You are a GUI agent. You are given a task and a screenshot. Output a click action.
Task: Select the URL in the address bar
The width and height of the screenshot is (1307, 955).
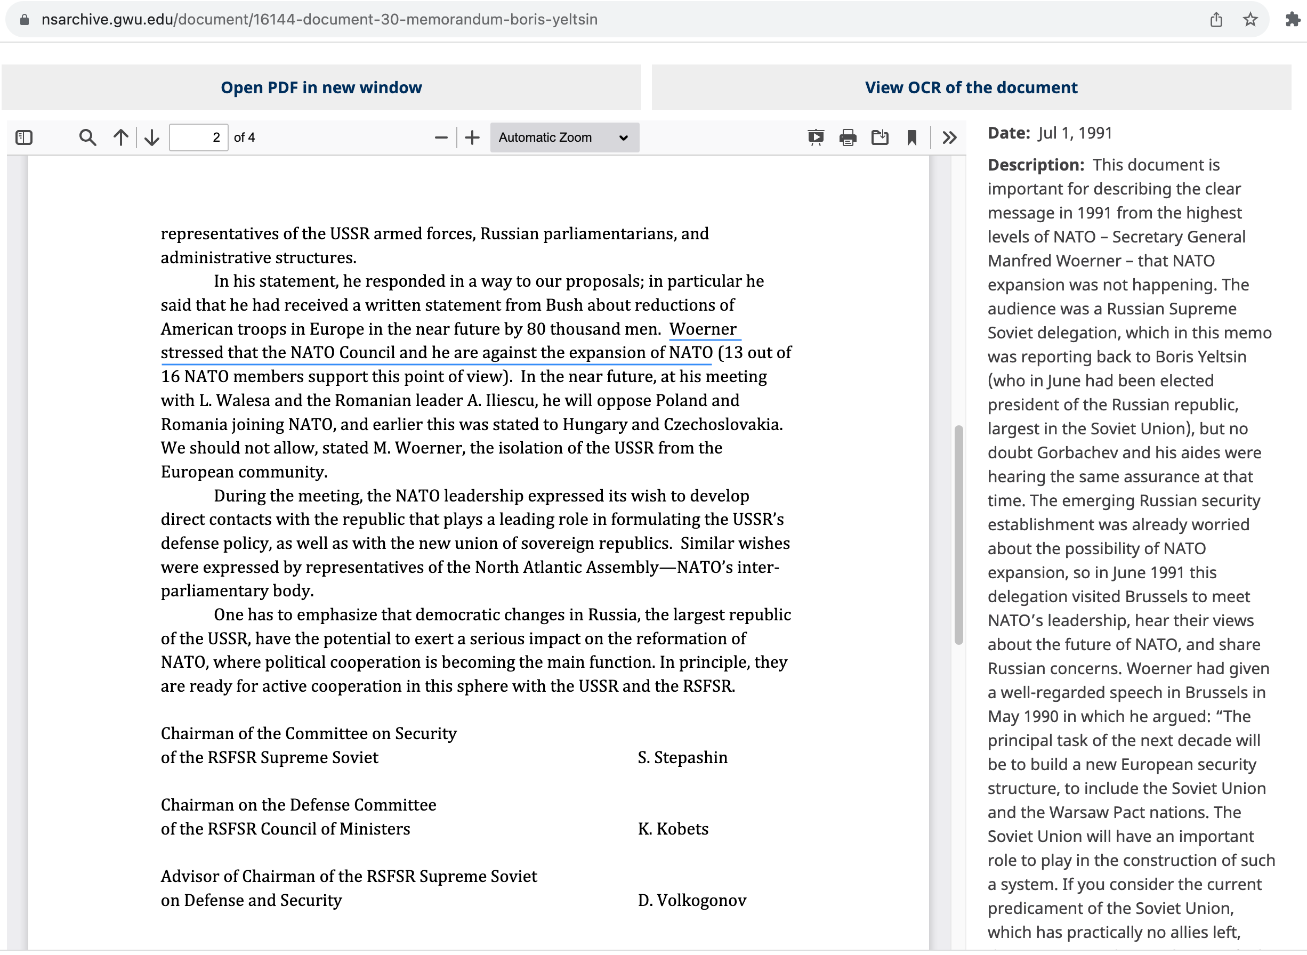tap(319, 20)
